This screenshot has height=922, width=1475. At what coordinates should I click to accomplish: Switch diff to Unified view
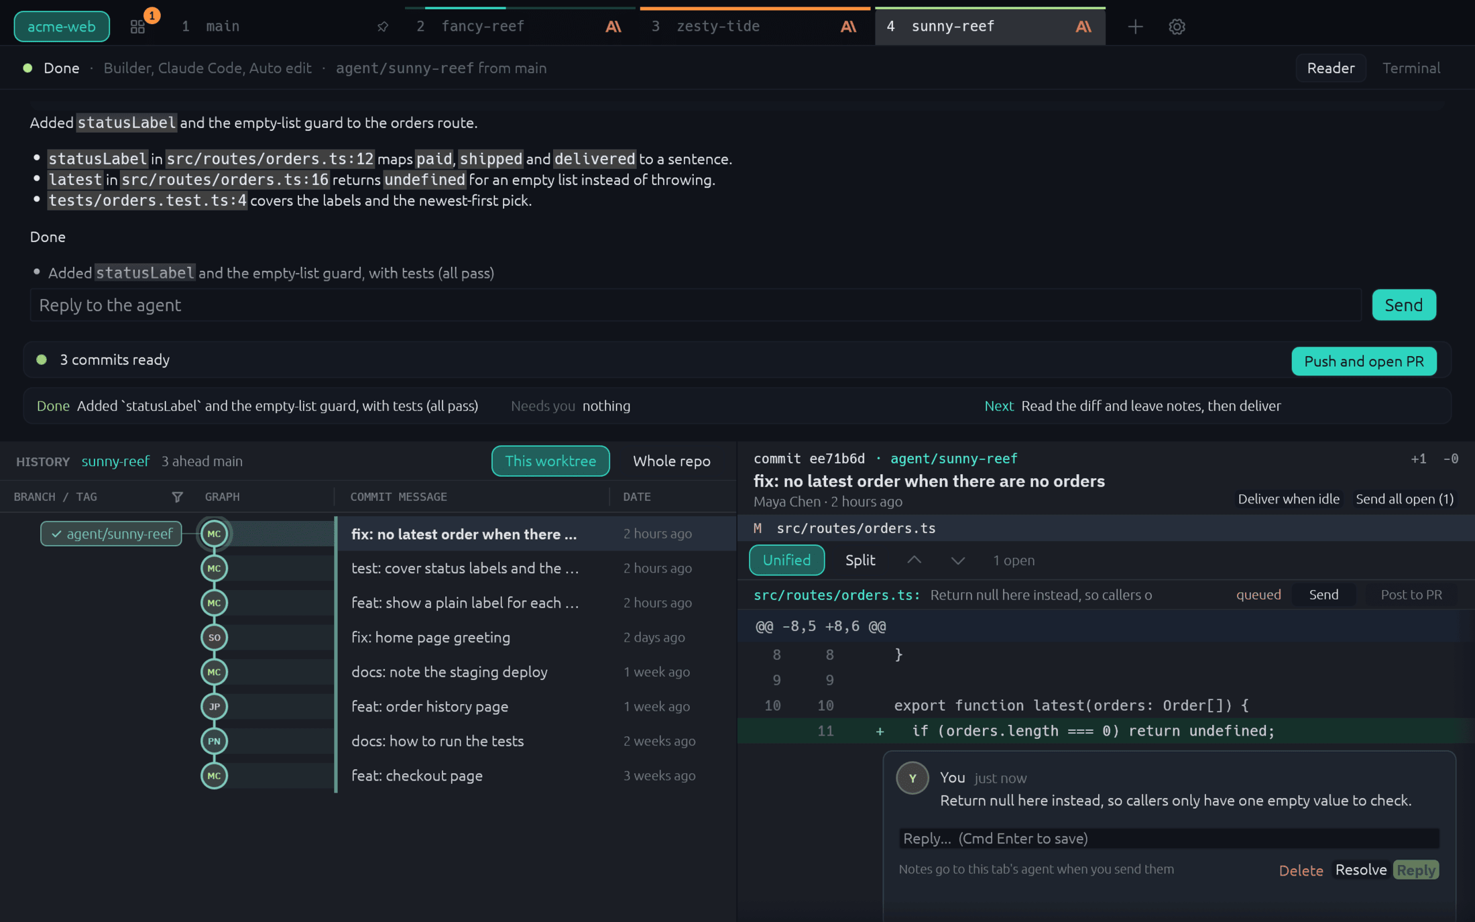click(786, 560)
